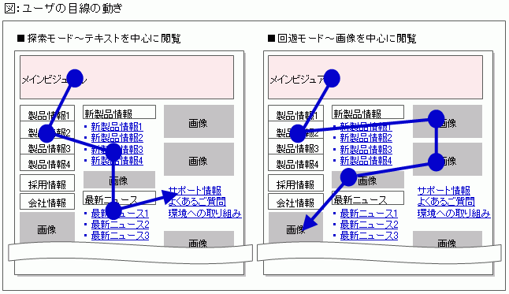
Task: Click メインビジュアル banner in 探索モード mockup
Action: click(x=127, y=77)
